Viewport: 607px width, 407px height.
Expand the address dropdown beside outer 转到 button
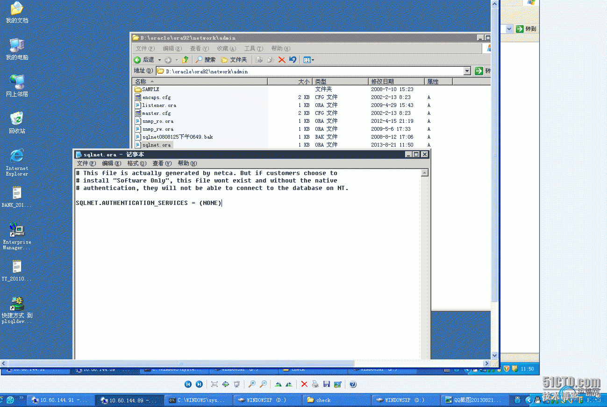tap(509, 29)
